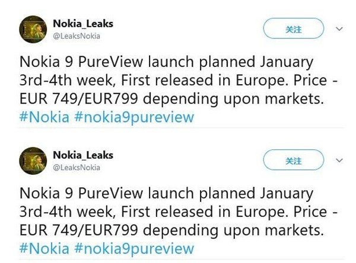Click top tweet's "Nokia 9 PureView launch" line
356x263 pixels.
click(x=166, y=62)
